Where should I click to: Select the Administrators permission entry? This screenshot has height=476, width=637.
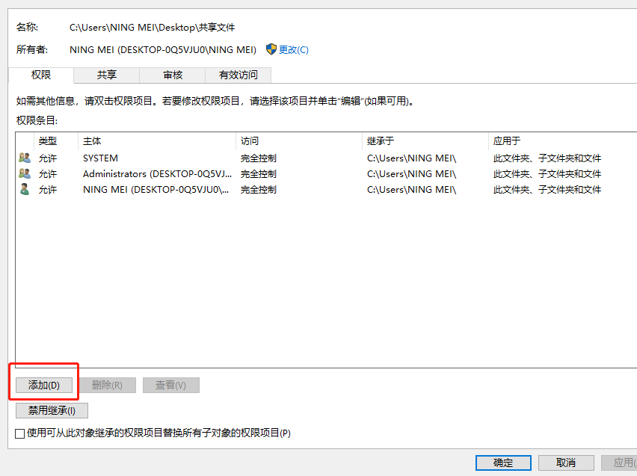(x=150, y=173)
